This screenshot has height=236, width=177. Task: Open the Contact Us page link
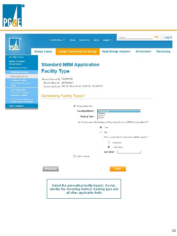(x=84, y=40)
